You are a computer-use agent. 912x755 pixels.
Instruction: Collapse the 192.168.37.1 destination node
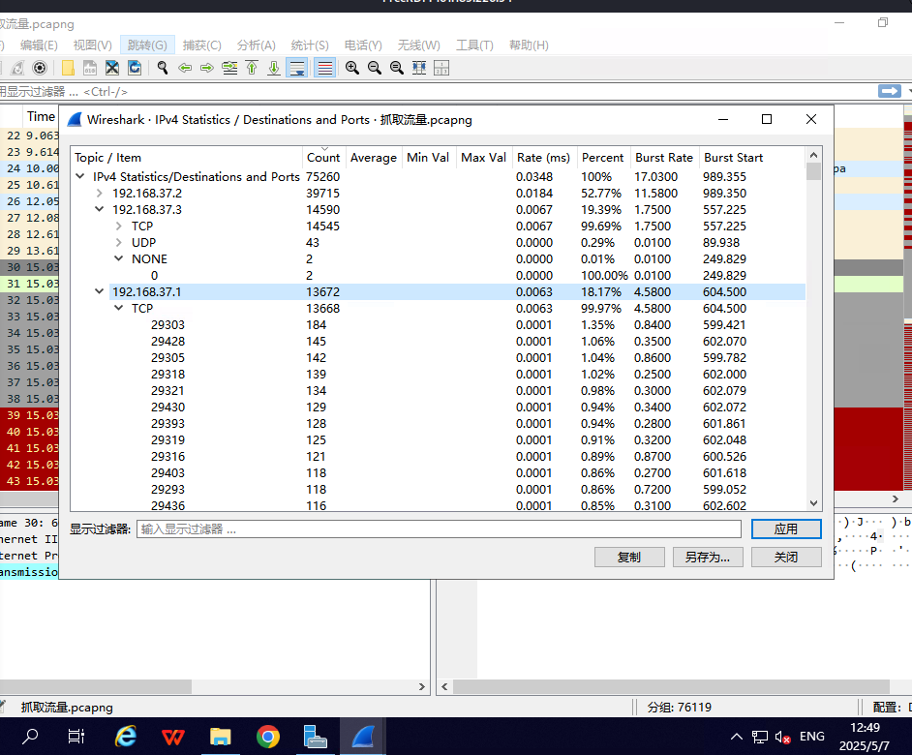tap(100, 291)
